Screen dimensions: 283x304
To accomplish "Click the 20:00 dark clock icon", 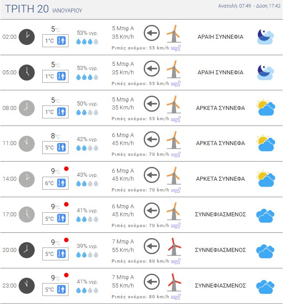I will (x=27, y=250).
